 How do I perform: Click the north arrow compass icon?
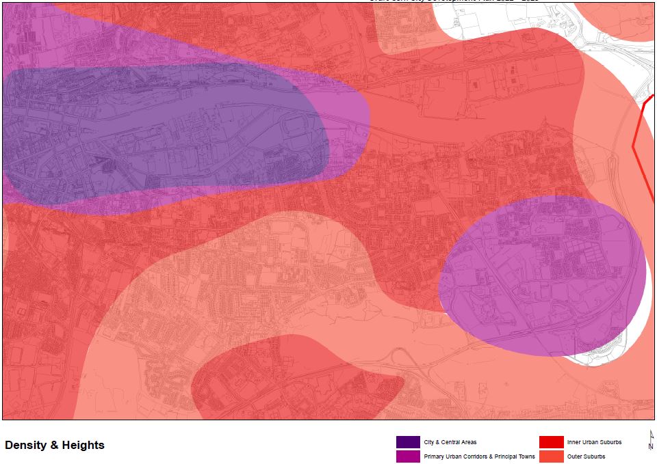pos(650,439)
